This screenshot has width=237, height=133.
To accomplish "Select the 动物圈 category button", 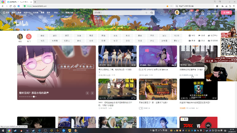I will pyautogui.click(x=164, y=41).
